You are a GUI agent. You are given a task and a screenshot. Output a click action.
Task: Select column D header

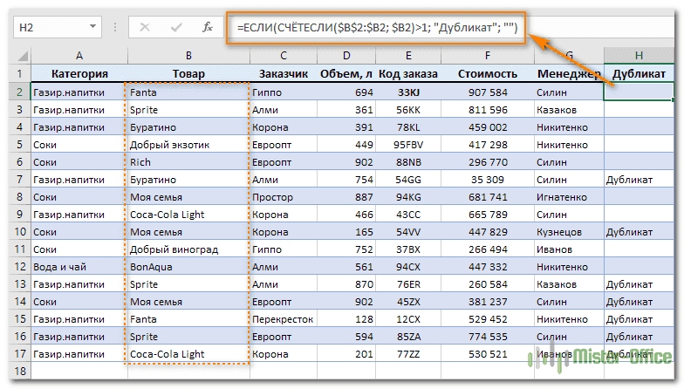[x=346, y=57]
